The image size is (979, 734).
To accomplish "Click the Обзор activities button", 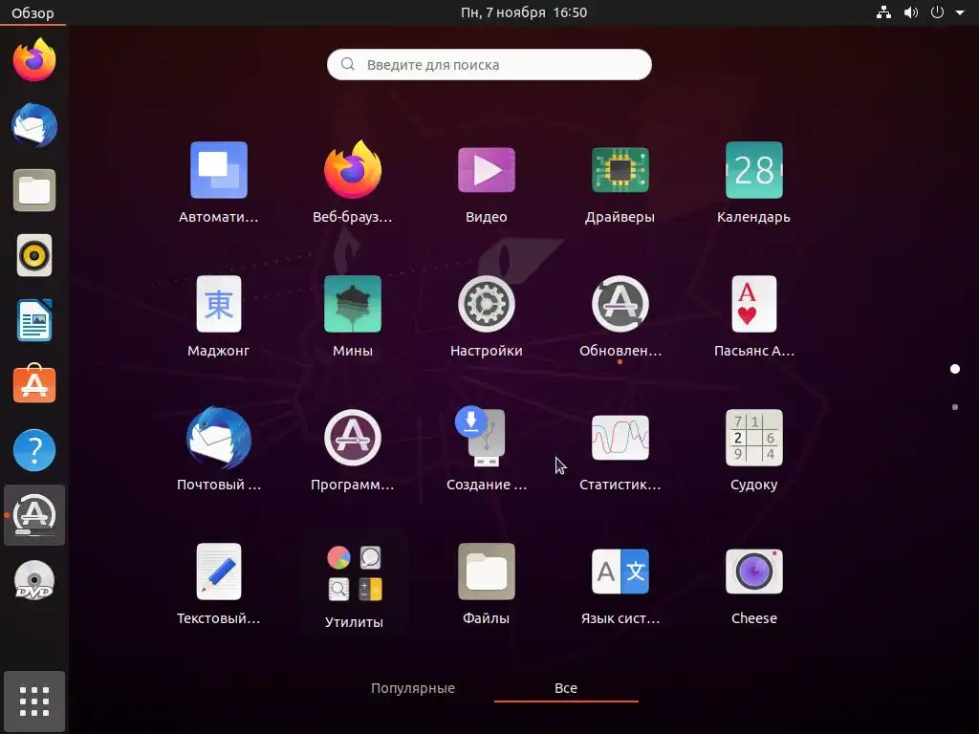I will 33,12.
